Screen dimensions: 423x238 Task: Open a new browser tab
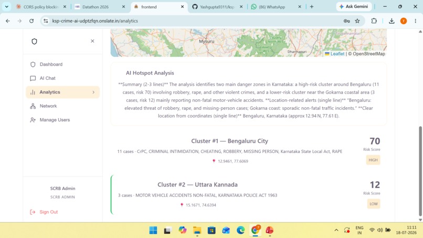tap(312, 7)
